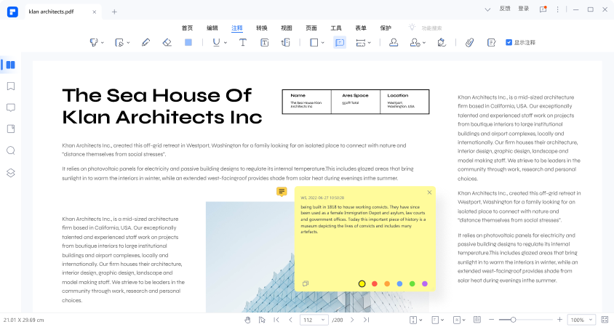The image size is (614, 327).
Task: Select the hand pan tool
Action: pos(247,320)
